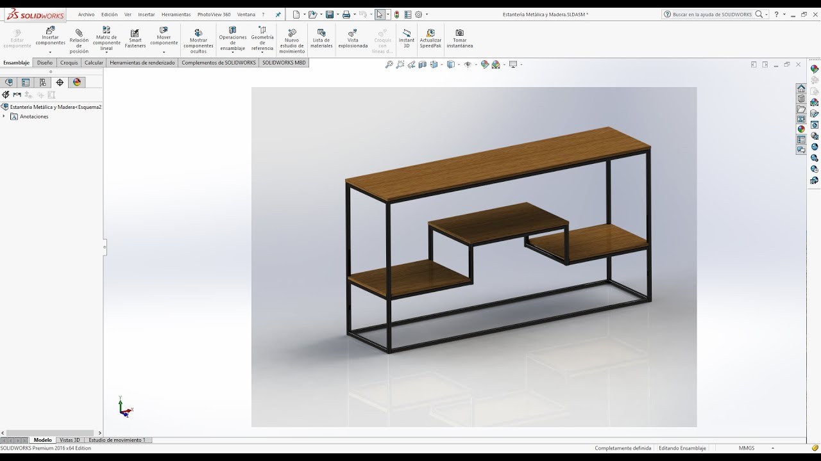Open Smart Fasteners tool
The width and height of the screenshot is (821, 461).
tap(135, 38)
